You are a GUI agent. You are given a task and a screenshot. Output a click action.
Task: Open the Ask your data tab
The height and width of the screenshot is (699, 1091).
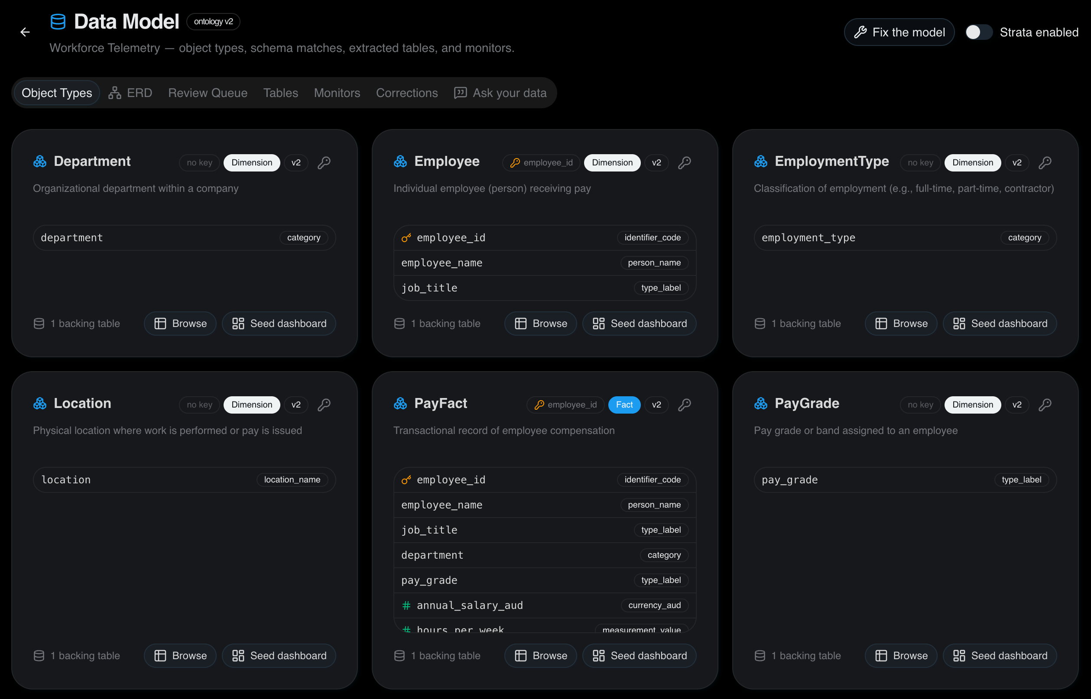pyautogui.click(x=500, y=93)
